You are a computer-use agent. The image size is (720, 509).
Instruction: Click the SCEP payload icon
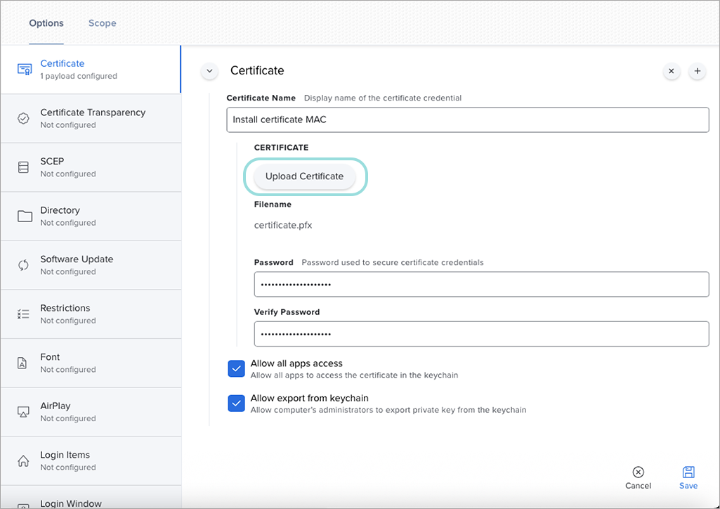point(24,167)
